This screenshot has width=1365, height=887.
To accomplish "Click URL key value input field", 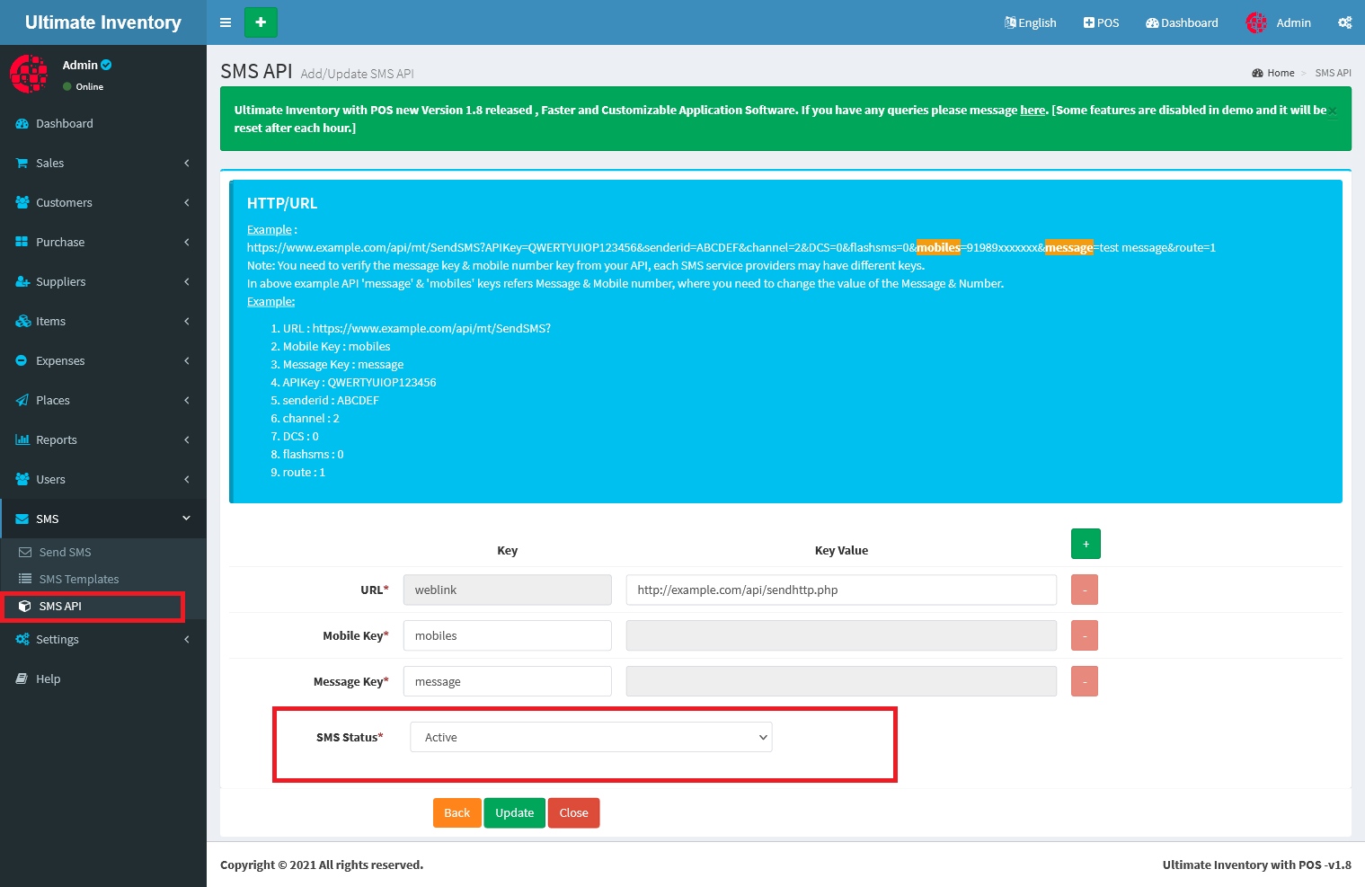I will coord(841,590).
